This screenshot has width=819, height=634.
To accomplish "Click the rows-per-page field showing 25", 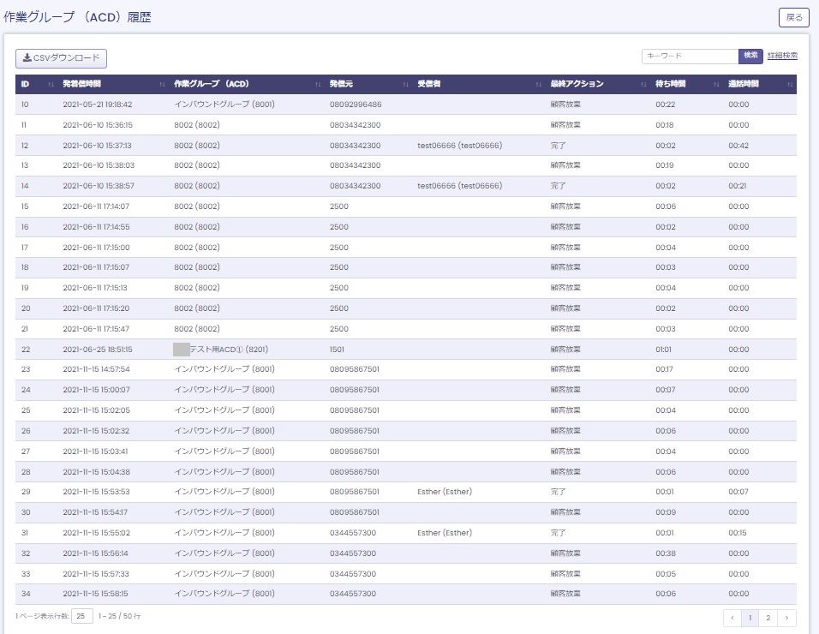I will [x=82, y=616].
